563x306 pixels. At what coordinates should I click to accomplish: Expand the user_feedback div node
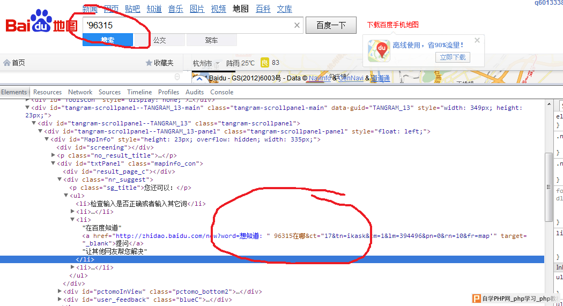[x=60, y=299]
